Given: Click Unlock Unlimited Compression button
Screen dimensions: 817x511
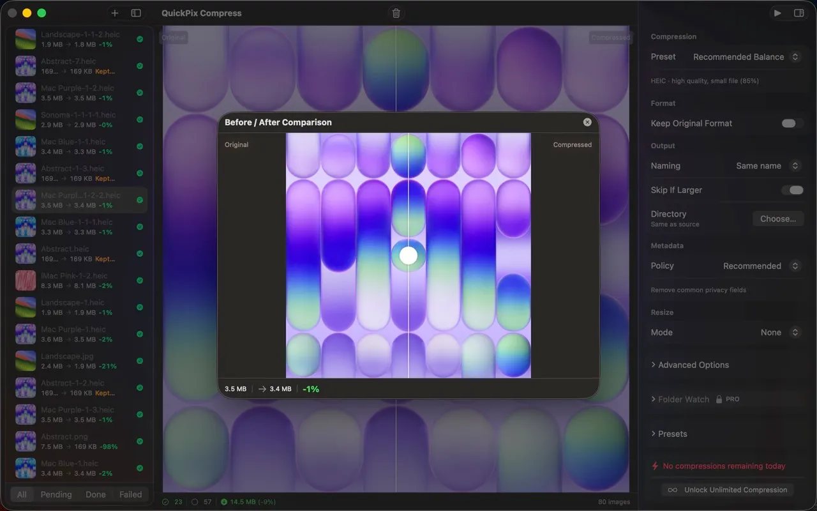Looking at the screenshot, I should tap(728, 490).
